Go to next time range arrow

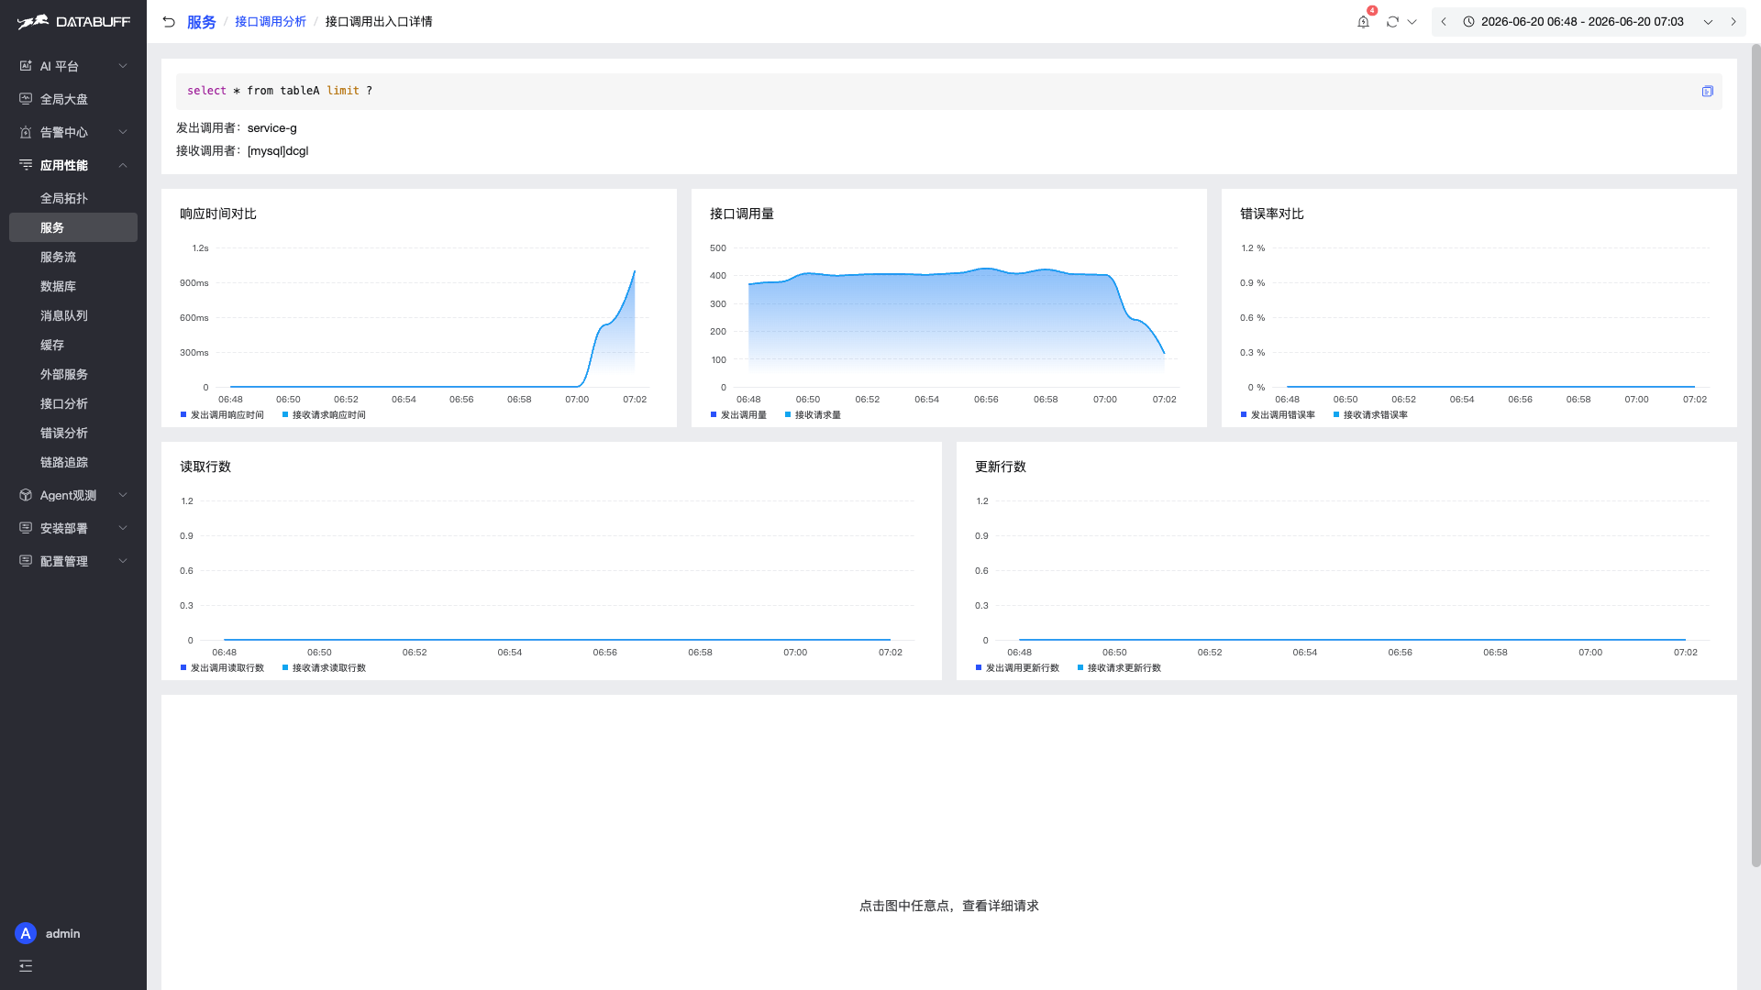click(1733, 22)
